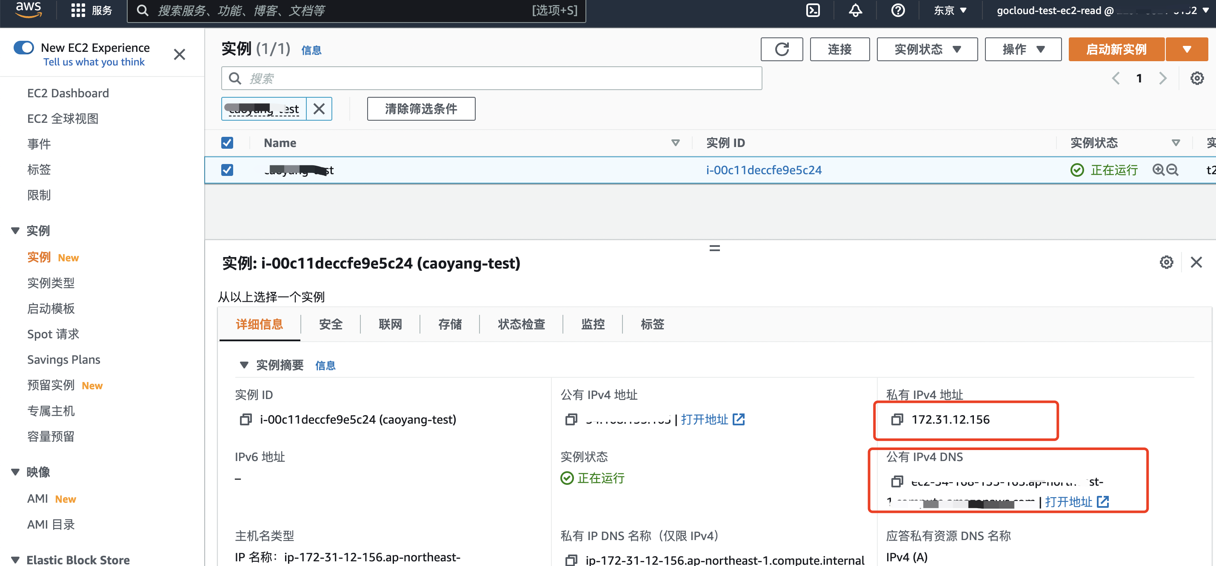Open the help question mark menu
1216x566 pixels.
898,10
